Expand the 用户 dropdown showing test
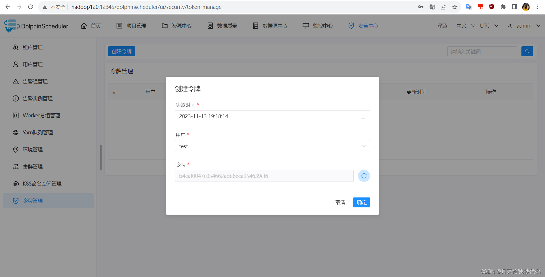545x277 pixels. tap(272, 146)
